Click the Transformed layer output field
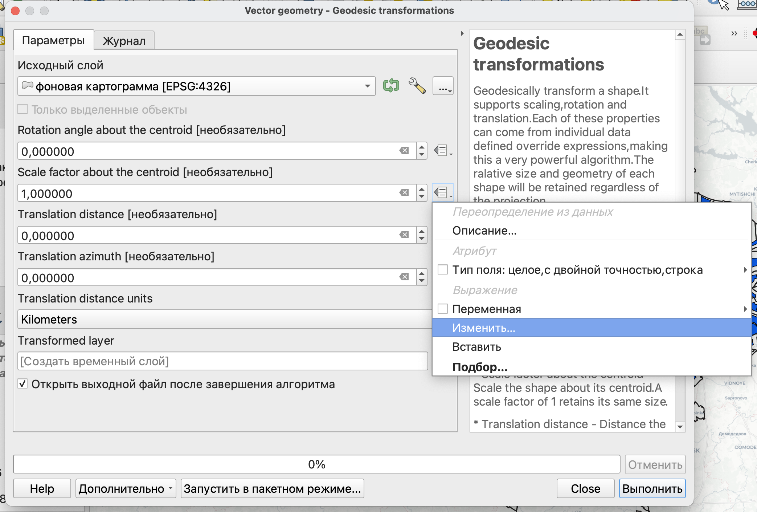 click(222, 361)
